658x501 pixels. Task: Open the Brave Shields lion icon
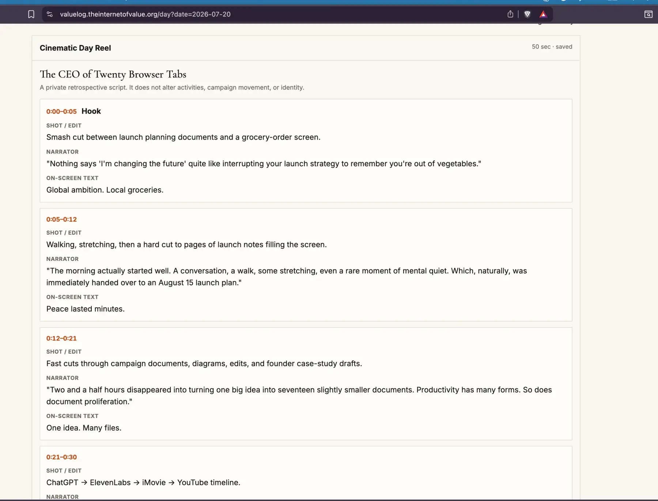(x=527, y=14)
